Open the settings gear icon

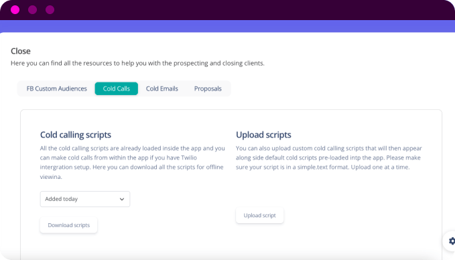pos(451,241)
